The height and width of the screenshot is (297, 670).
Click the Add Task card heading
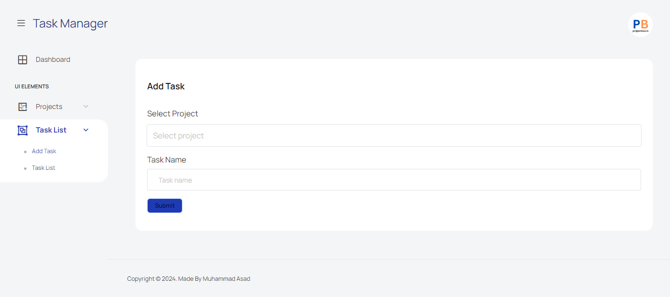pyautogui.click(x=166, y=86)
